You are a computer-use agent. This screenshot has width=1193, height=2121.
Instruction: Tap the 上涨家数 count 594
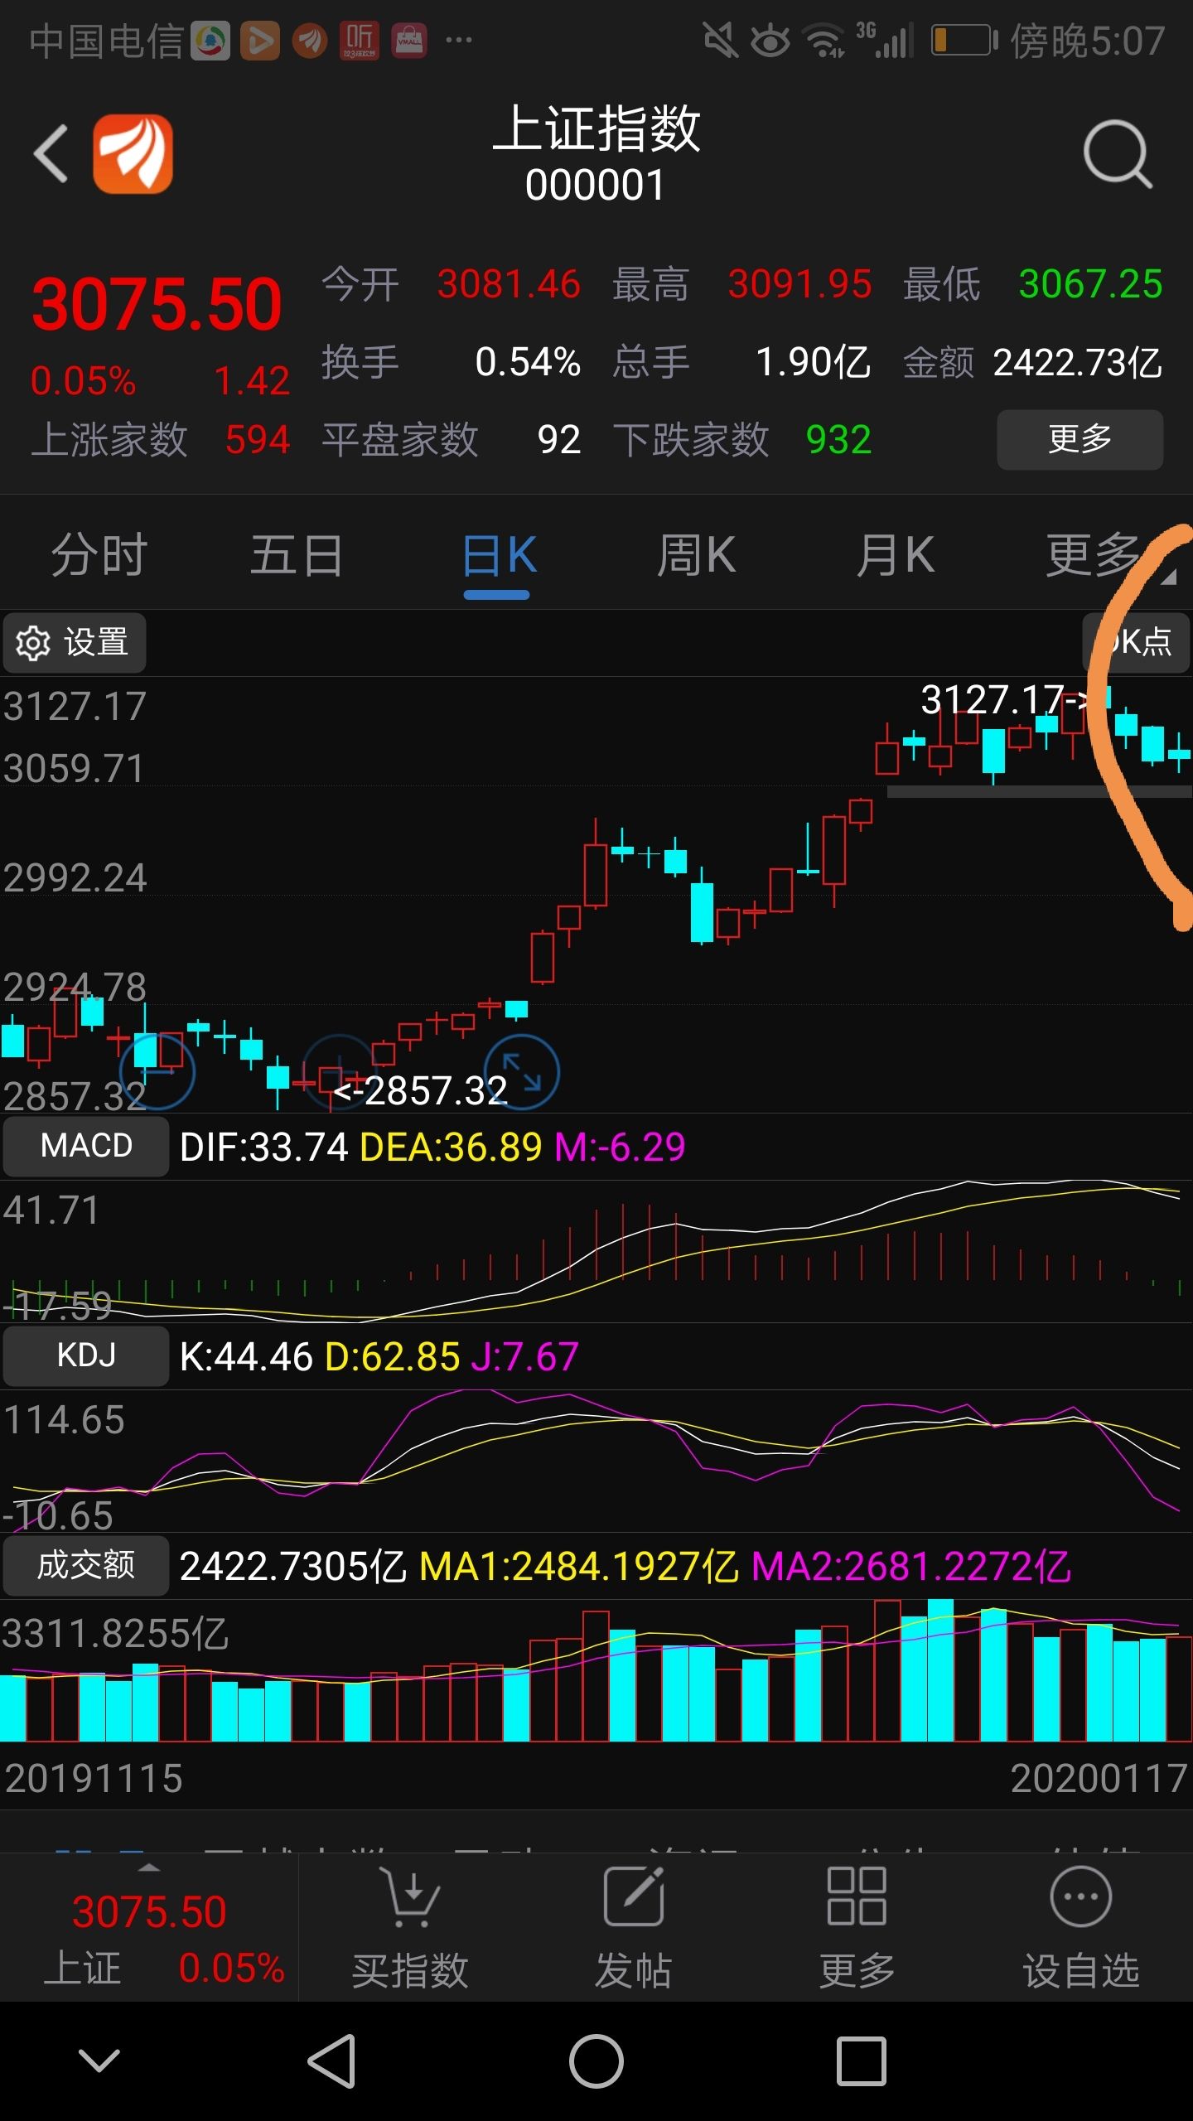pos(258,439)
